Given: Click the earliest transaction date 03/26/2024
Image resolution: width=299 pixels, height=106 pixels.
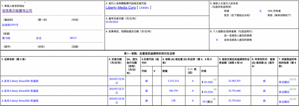Looking at the screenshot, I should tap(112, 22).
